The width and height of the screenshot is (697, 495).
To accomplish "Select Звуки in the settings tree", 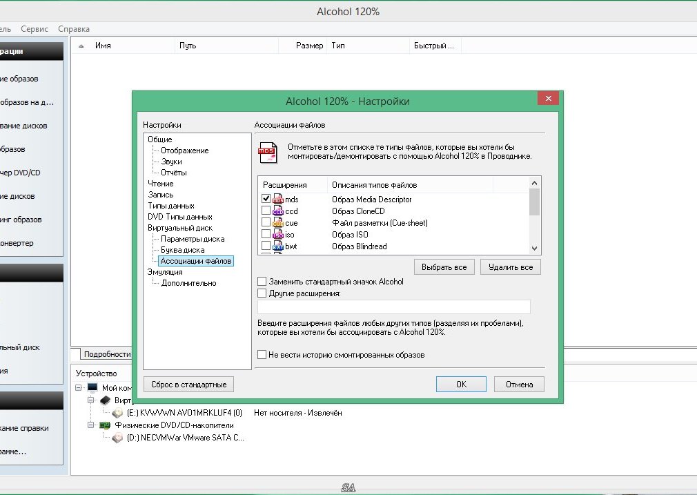I will click(171, 162).
